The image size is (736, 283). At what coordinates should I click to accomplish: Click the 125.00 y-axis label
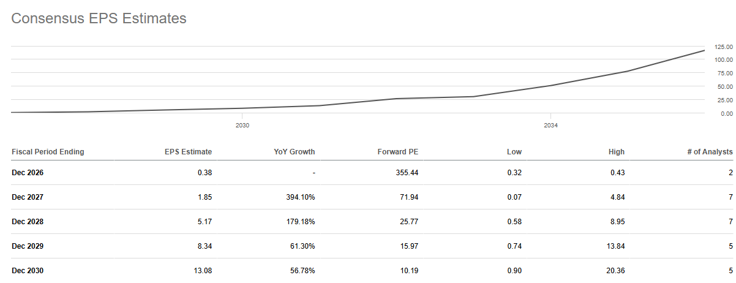(724, 47)
